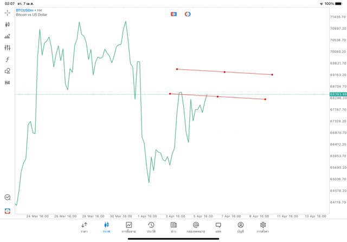This screenshot has width=347, height=242.
Task: Open the ประวัติ (History) tab
Action: click(x=151, y=227)
